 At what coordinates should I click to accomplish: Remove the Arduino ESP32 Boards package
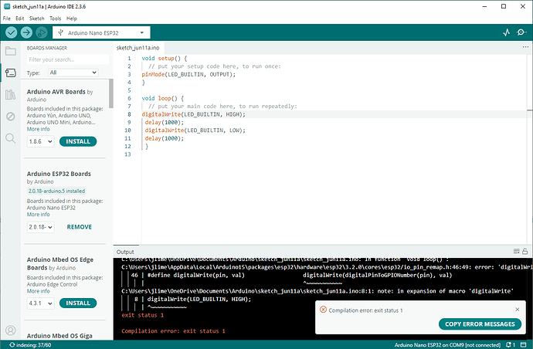click(80, 227)
